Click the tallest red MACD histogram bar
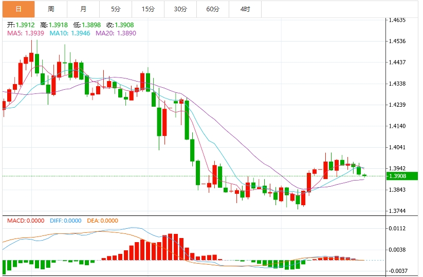 tap(170, 247)
